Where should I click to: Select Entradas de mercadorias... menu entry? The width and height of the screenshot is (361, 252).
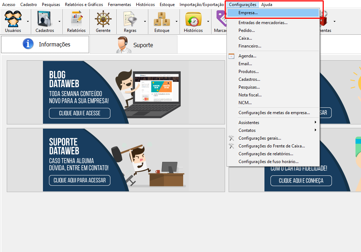click(273, 23)
